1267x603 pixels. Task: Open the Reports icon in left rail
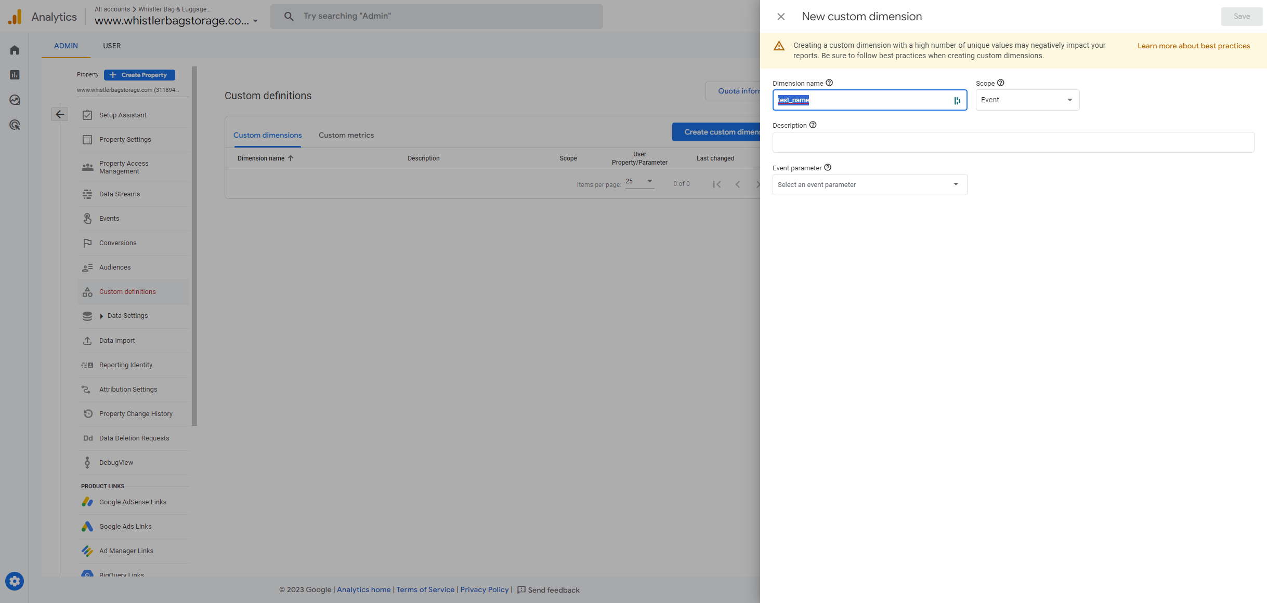click(x=15, y=75)
